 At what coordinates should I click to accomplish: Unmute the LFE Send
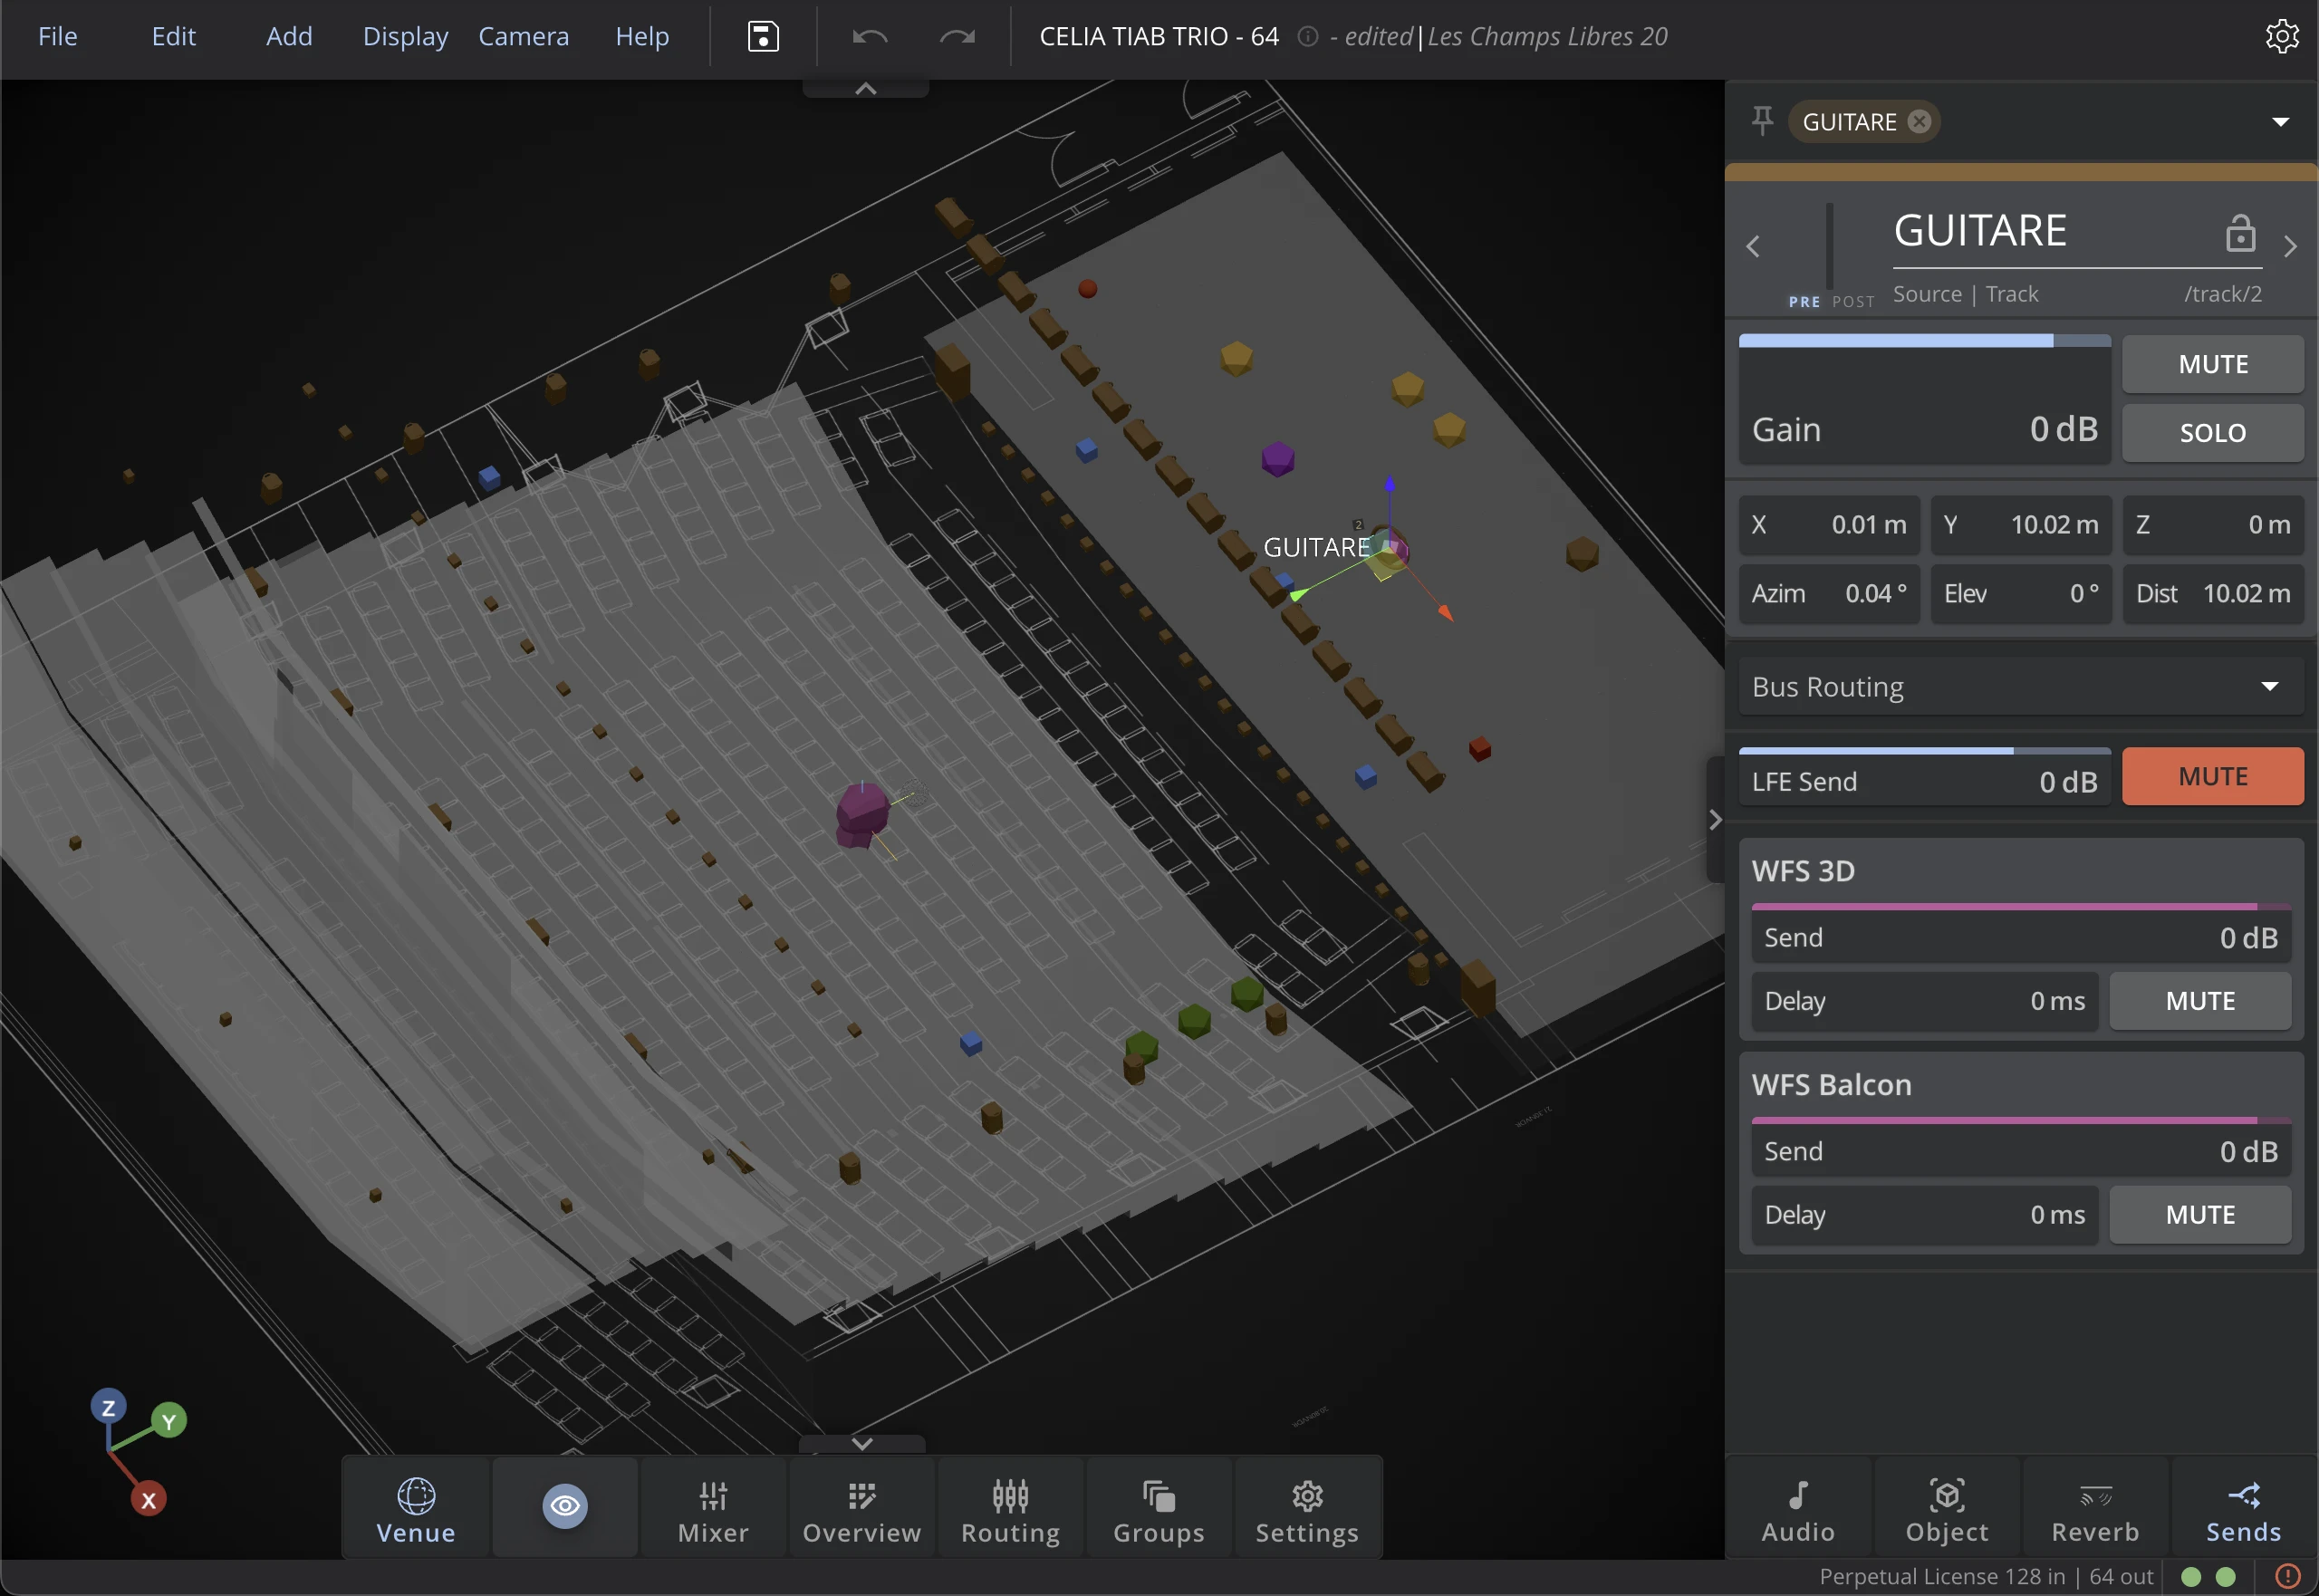(x=2213, y=776)
